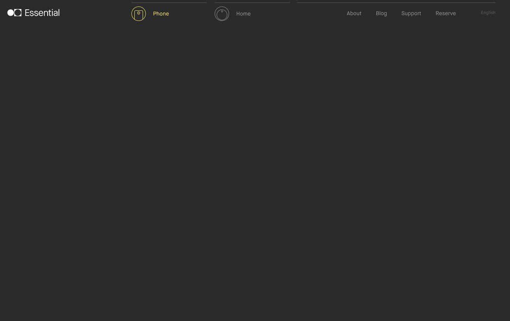Open the Support page
510x321 pixels.
point(411,13)
